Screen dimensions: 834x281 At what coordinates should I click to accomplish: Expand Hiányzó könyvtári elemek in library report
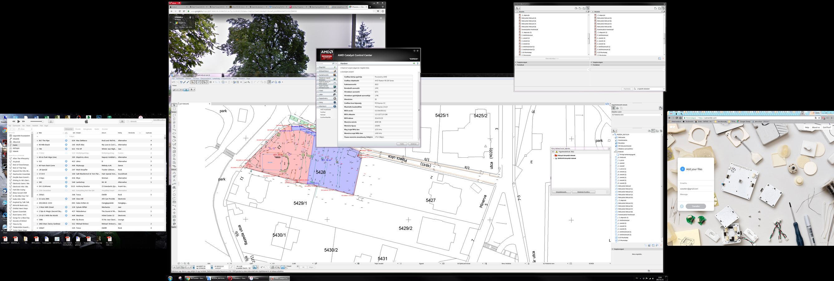click(554, 155)
